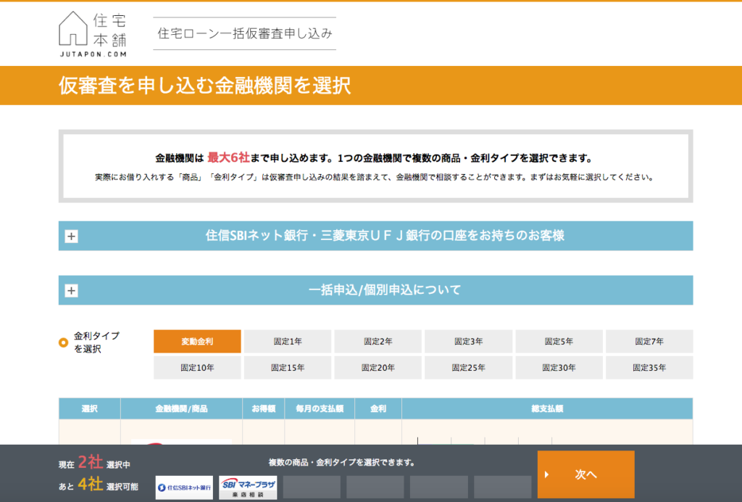Click the 総支払額 column header
The width and height of the screenshot is (742, 502).
point(547,408)
